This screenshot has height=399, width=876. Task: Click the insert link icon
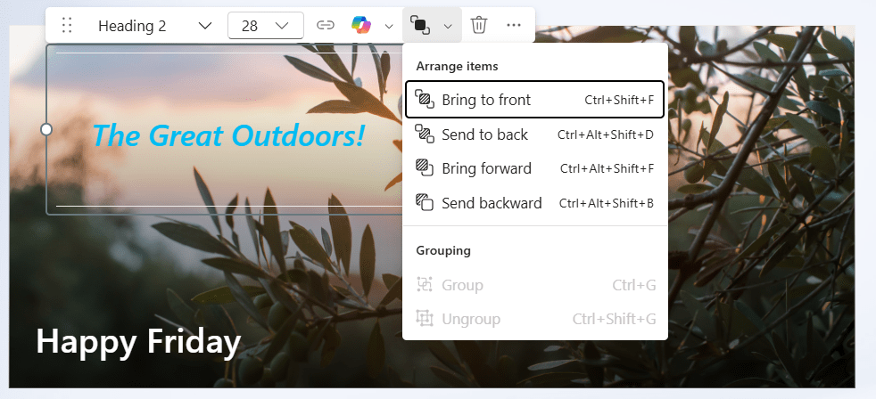(326, 26)
